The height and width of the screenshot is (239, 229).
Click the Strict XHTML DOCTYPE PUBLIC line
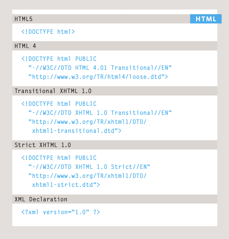[x=59, y=158]
